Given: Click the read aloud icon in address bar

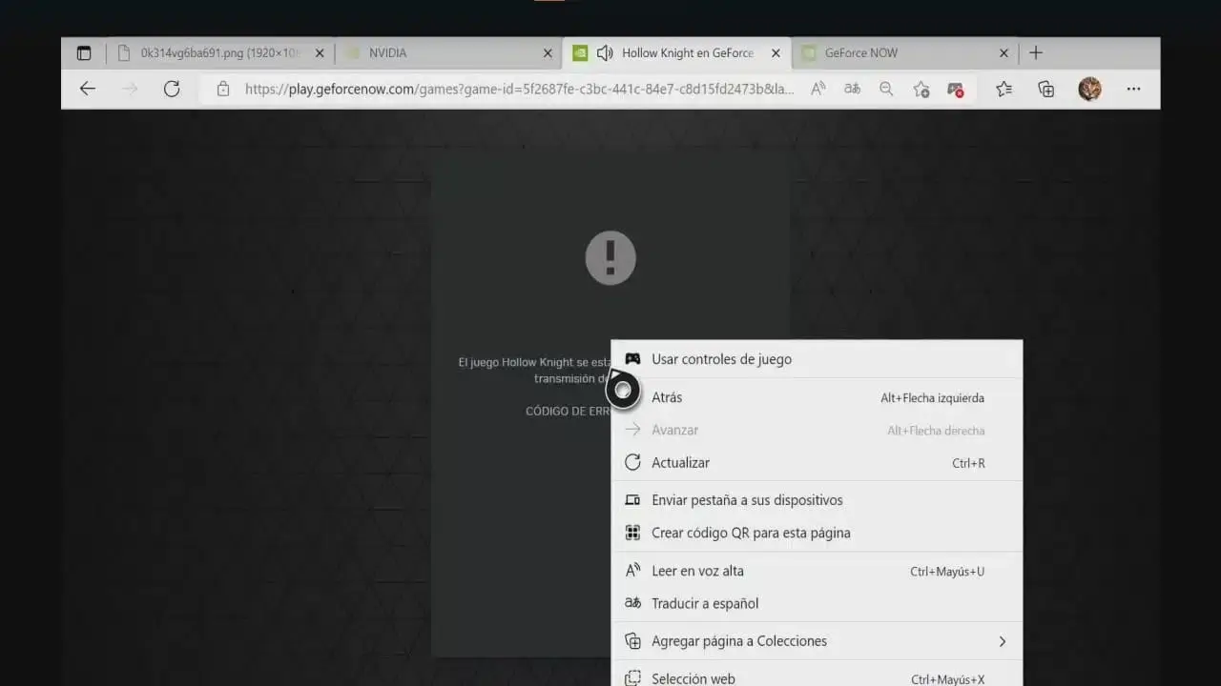Looking at the screenshot, I should [818, 89].
